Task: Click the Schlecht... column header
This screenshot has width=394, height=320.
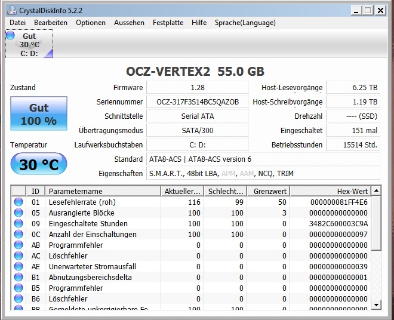Action: (x=226, y=191)
